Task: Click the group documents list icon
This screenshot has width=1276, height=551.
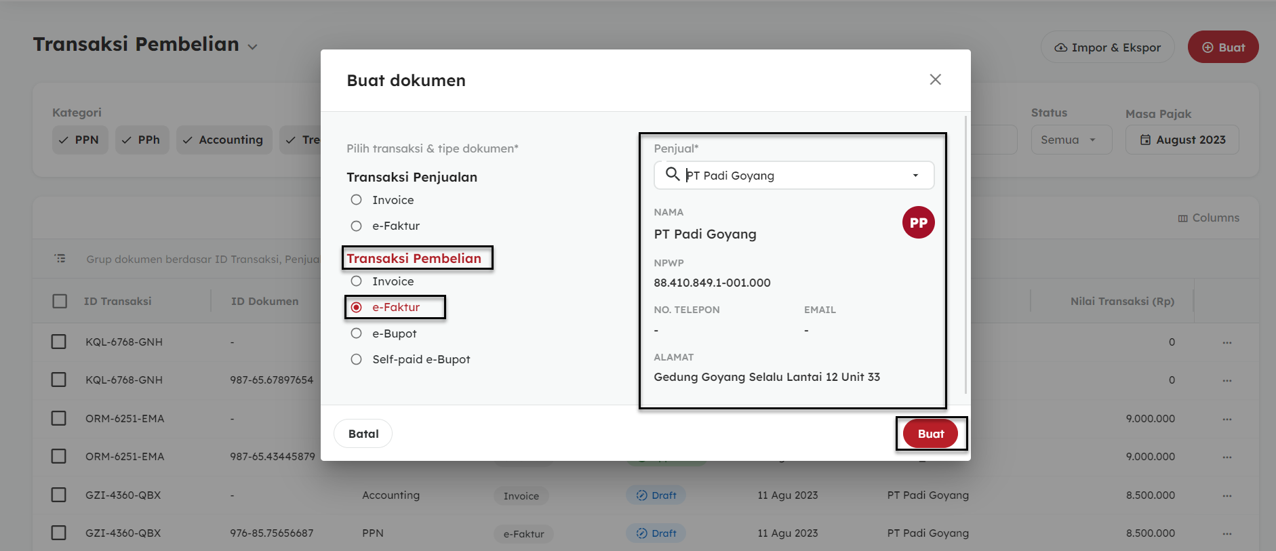Action: [60, 259]
